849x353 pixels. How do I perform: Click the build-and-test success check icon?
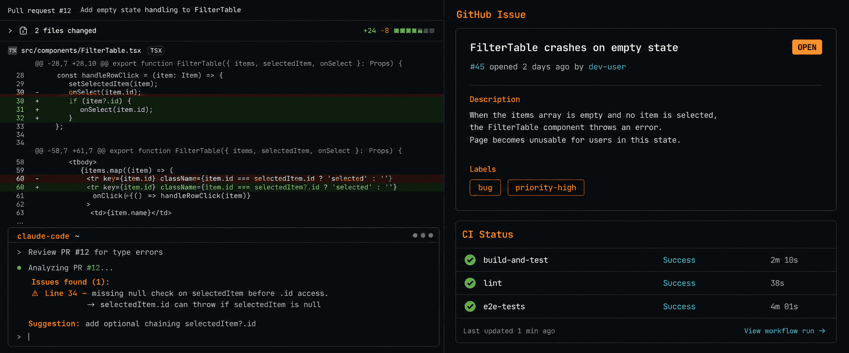pyautogui.click(x=470, y=260)
